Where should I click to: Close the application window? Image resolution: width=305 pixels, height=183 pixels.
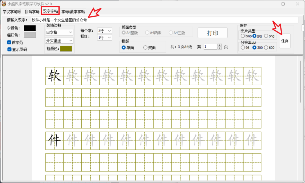(x=297, y=4)
